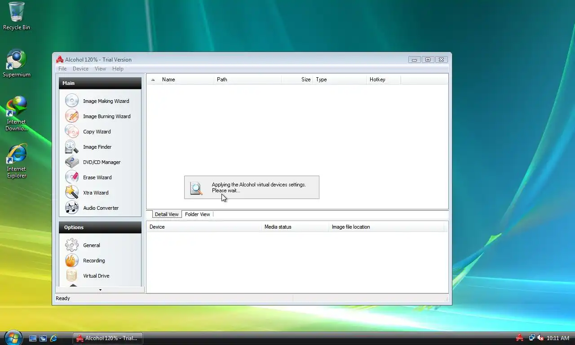Click the Alcohol 120% title bar logo
575x345 pixels.
[x=60, y=59]
